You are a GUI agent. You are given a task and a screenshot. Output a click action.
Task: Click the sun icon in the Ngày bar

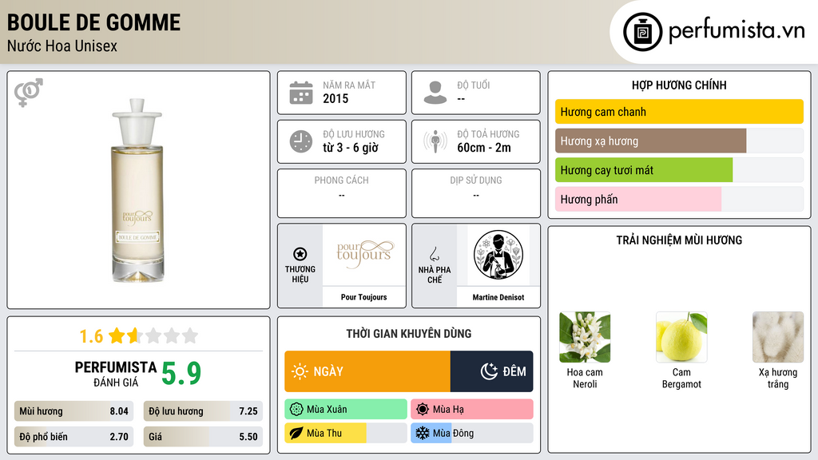click(x=300, y=371)
